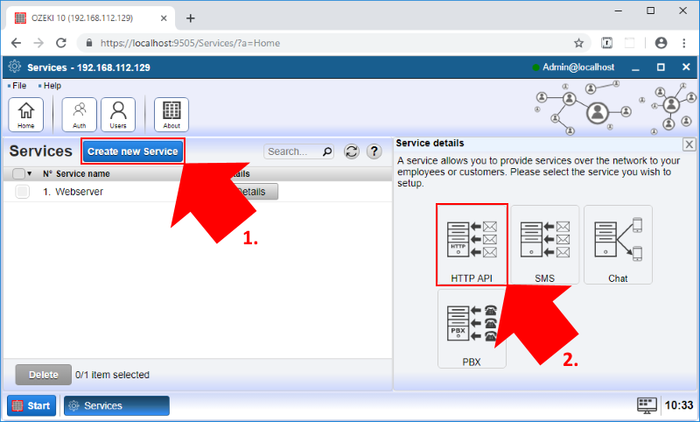Open the Help menu
Image resolution: width=700 pixels, height=422 pixels.
51,86
